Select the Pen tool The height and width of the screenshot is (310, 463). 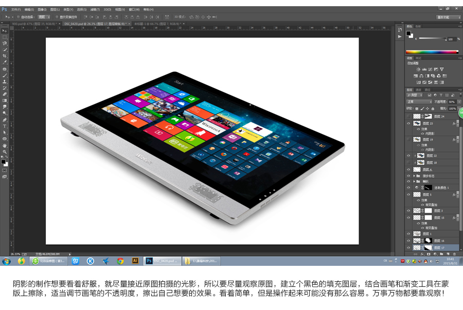tap(5, 120)
